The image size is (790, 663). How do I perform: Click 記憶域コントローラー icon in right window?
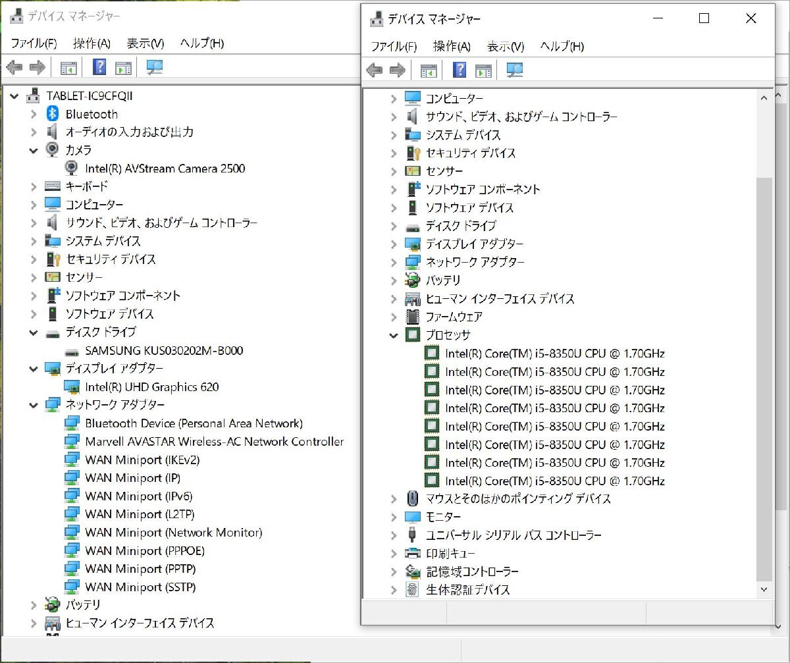pos(413,571)
